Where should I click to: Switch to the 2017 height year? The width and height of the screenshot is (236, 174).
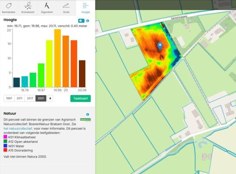tap(30, 98)
